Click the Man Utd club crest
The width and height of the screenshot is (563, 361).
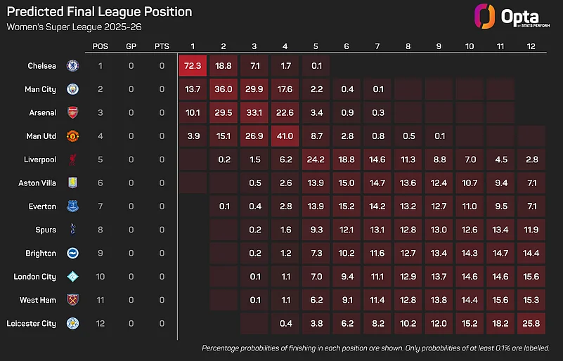[73, 136]
